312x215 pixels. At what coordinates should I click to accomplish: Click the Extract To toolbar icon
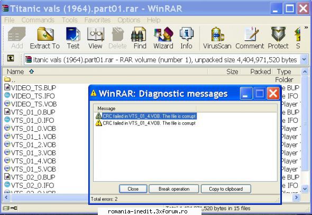click(45, 38)
